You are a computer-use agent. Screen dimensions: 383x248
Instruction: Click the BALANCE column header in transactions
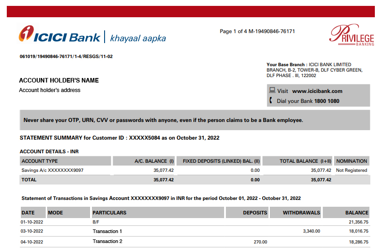346,213
